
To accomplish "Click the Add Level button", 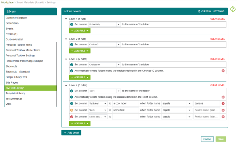I will pyautogui.click(x=71, y=133).
